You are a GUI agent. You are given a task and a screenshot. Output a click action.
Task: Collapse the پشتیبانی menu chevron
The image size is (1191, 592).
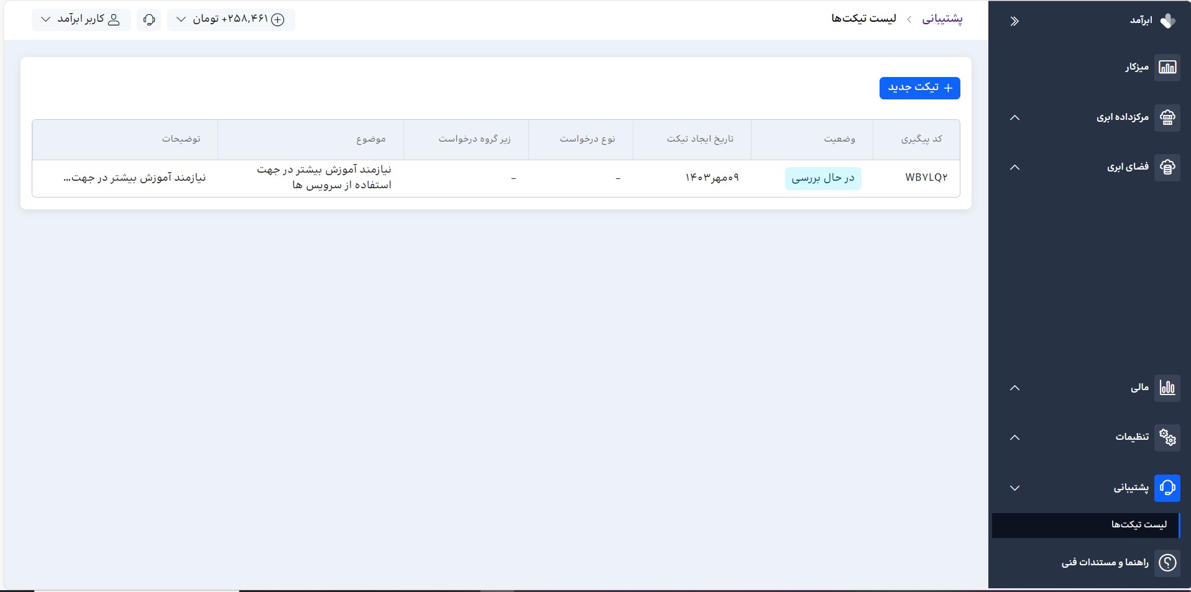[x=1015, y=488]
